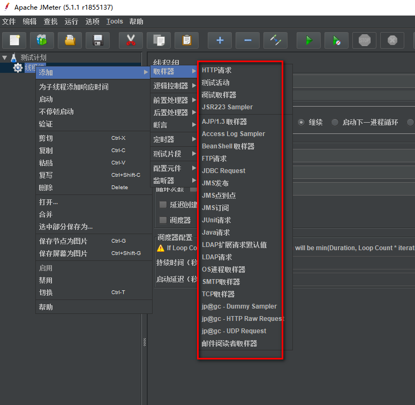This screenshot has width=415, height=405.
Task: Expand the 取样器 submenu
Action: click(x=173, y=71)
